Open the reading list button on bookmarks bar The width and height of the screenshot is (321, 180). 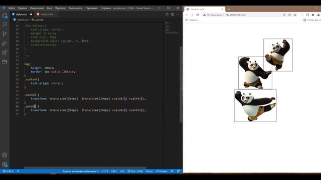tap(312, 20)
